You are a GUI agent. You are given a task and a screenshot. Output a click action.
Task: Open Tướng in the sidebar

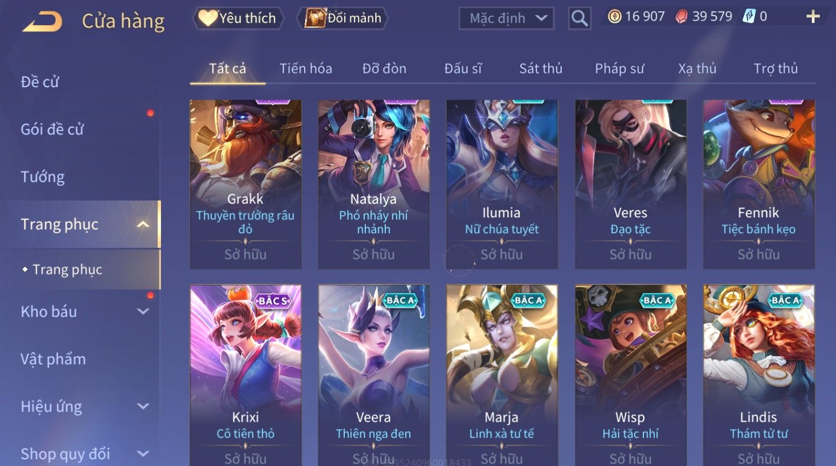click(x=43, y=177)
